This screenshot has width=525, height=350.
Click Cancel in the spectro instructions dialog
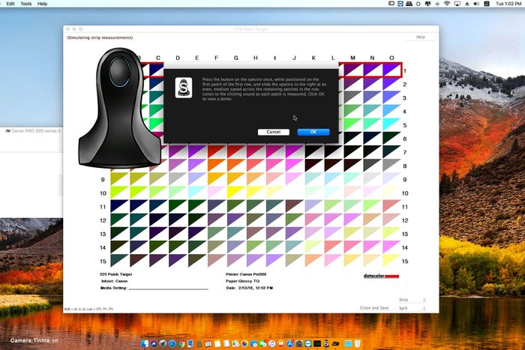[x=274, y=132]
